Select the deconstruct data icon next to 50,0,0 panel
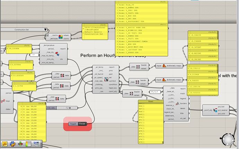The width and height of the screenshot is (239, 149). [131, 93]
